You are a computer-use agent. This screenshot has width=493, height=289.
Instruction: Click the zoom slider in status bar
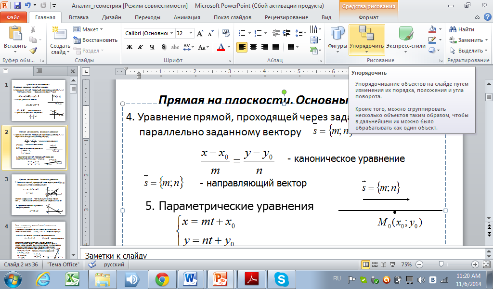point(441,264)
